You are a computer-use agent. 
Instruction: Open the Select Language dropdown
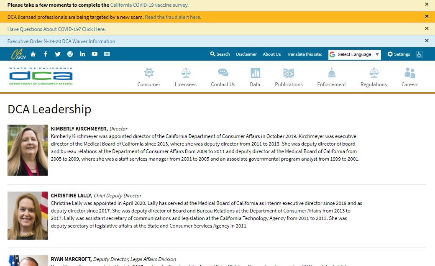point(355,54)
